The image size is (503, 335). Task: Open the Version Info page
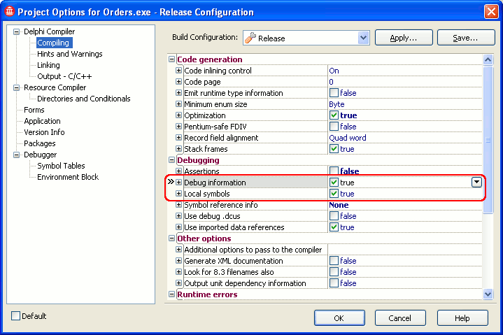(44, 132)
